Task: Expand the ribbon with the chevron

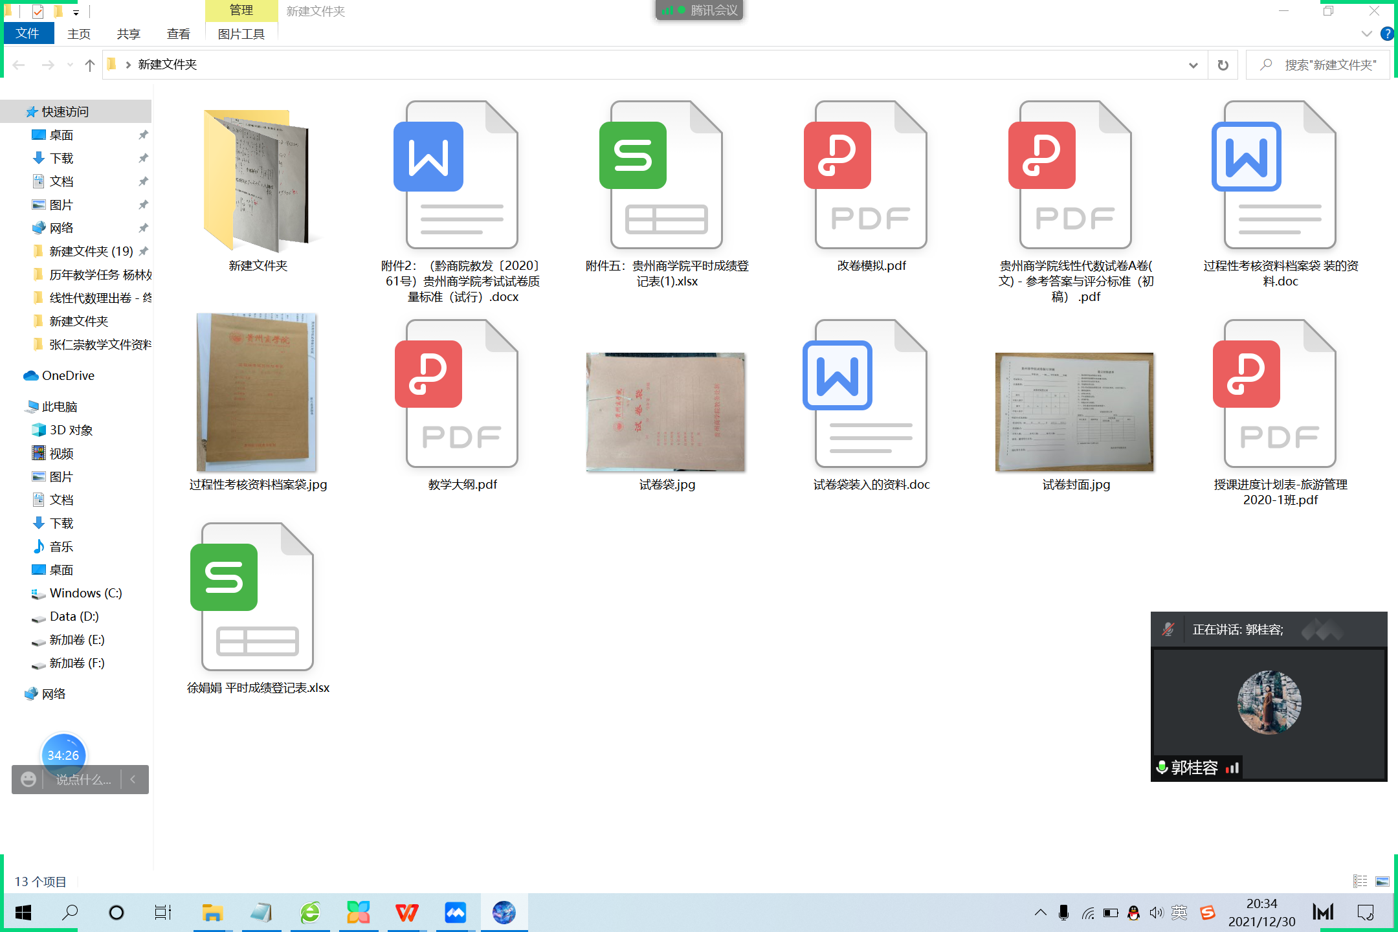Action: tap(1366, 34)
